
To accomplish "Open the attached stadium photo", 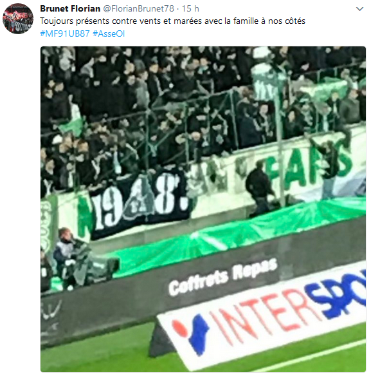I will 203,209.
